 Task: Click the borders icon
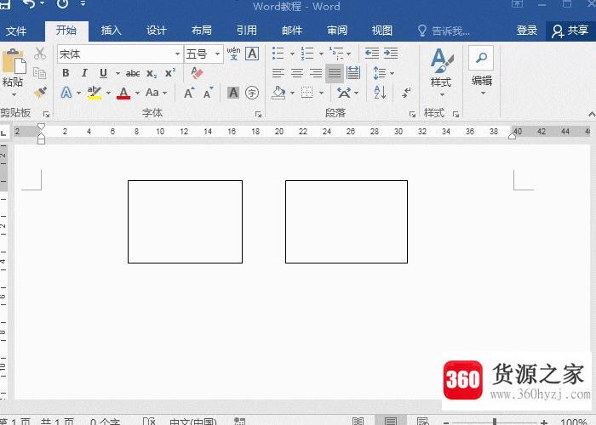307,93
